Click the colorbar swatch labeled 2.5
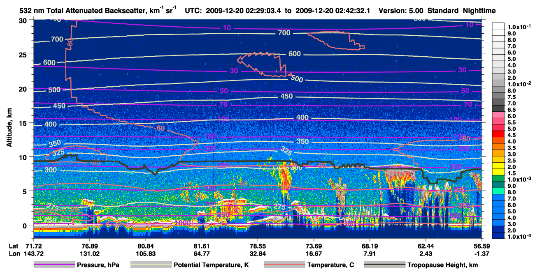Viewport: 535px width, 274px height. coord(499,160)
